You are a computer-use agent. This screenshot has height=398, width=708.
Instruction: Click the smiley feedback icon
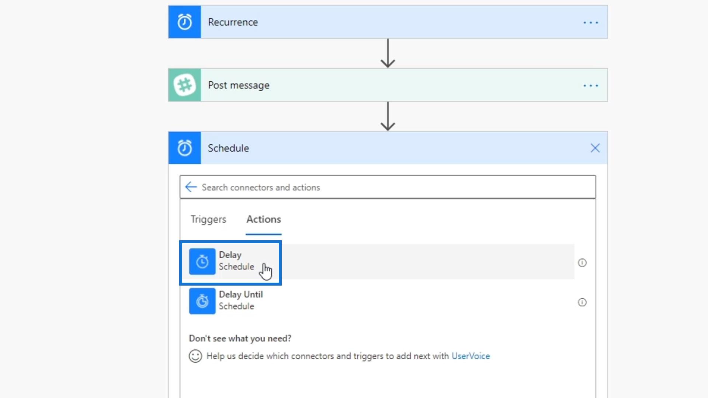coord(195,356)
